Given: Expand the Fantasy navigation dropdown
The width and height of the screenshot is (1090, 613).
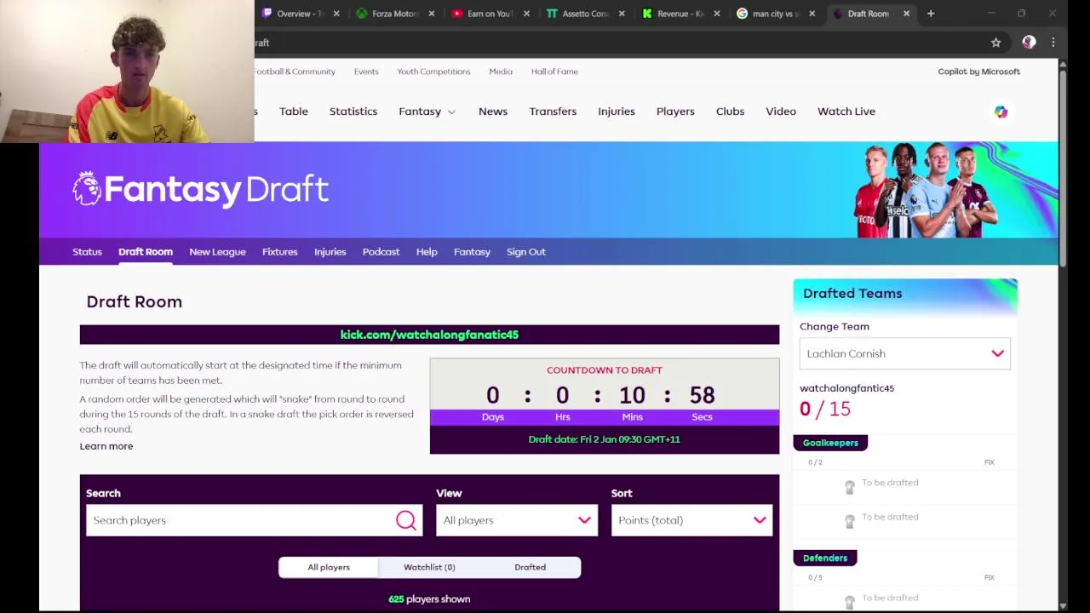Looking at the screenshot, I should 427,112.
